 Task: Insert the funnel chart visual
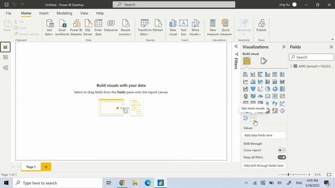coord(253,89)
